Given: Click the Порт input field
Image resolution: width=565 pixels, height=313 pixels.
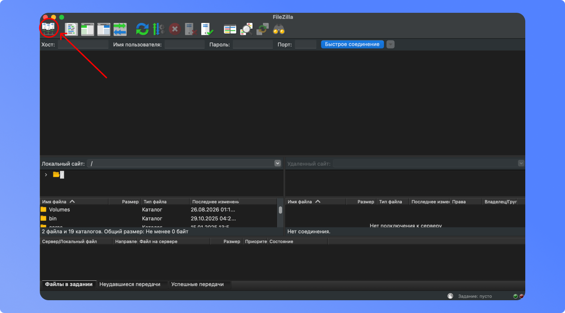Looking at the screenshot, I should 305,45.
